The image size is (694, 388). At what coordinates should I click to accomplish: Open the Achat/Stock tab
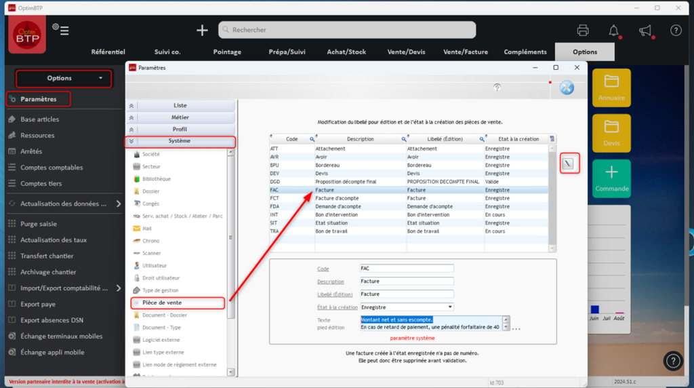point(346,52)
